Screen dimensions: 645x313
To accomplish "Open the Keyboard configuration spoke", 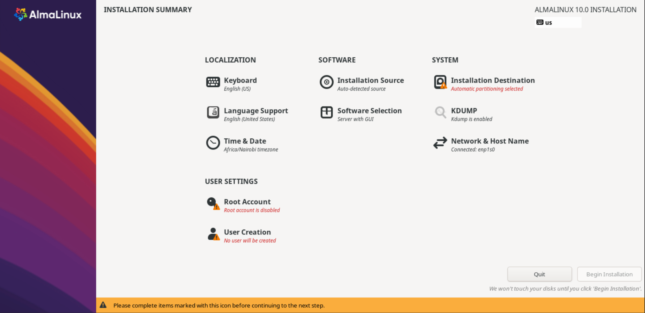I will 240,80.
